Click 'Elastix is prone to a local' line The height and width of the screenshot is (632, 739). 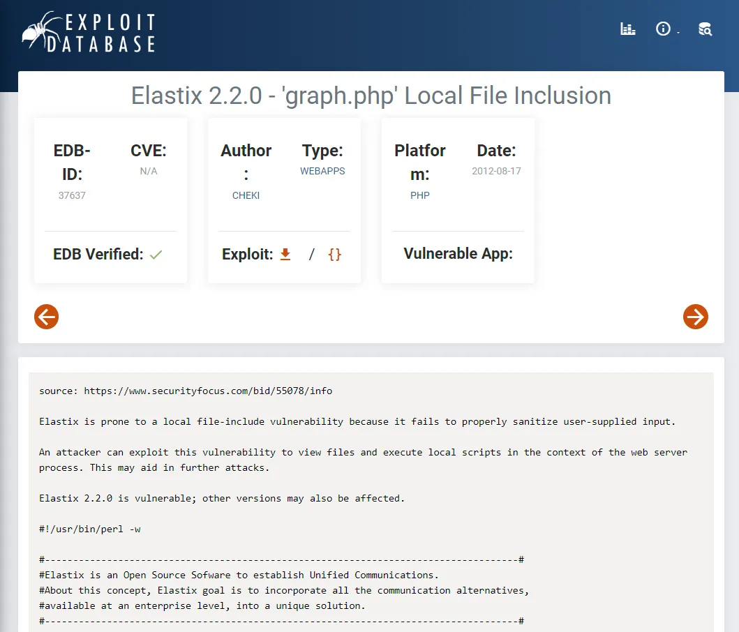(x=357, y=421)
